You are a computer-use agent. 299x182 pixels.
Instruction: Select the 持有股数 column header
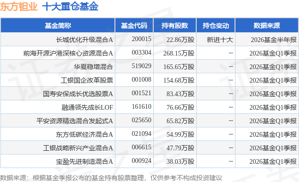point(175,26)
